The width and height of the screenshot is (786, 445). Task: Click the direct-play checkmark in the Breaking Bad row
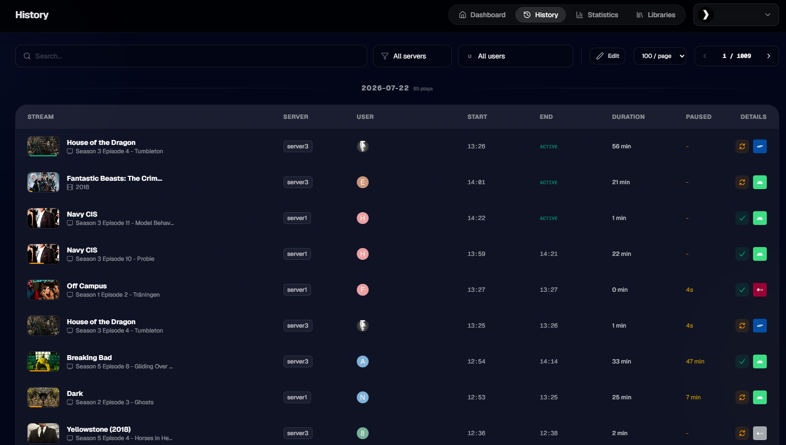coord(742,362)
